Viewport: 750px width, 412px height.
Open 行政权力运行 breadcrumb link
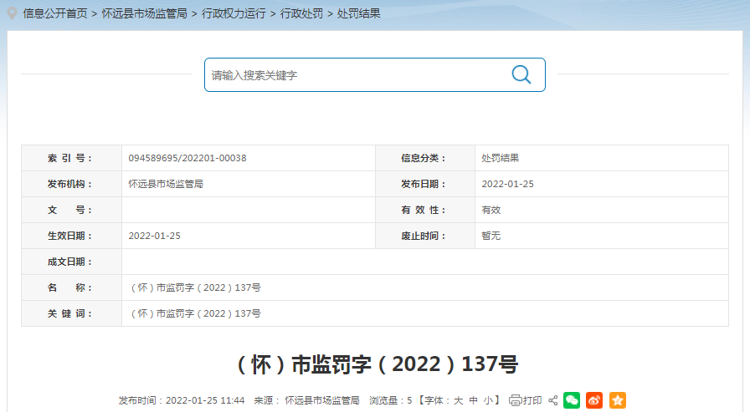234,14
